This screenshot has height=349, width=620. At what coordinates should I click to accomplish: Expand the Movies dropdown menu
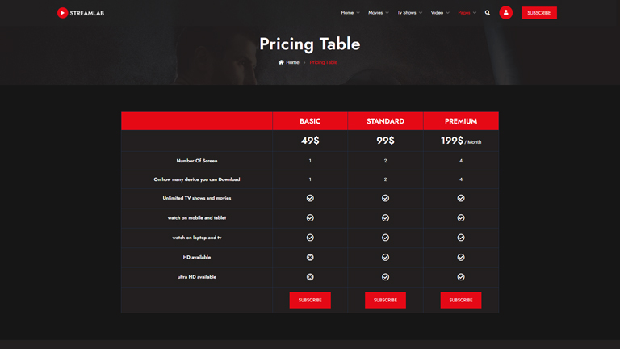pos(378,13)
